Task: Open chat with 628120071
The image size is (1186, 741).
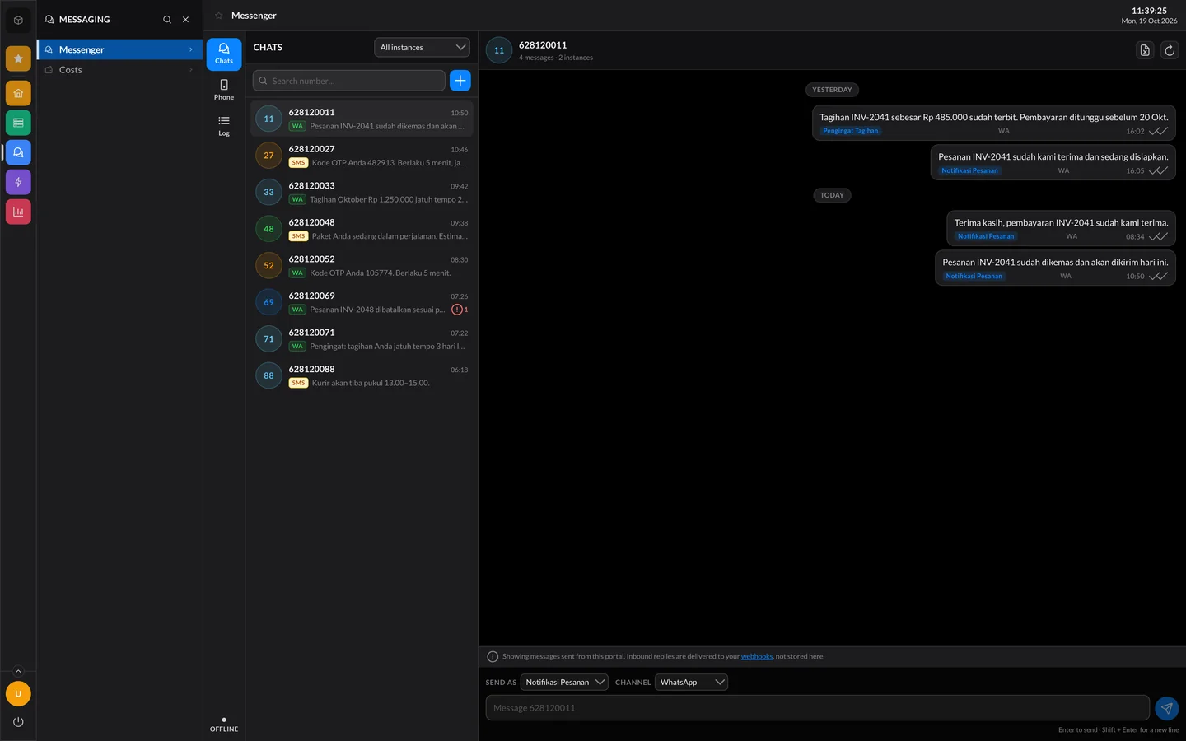Action: (x=362, y=339)
